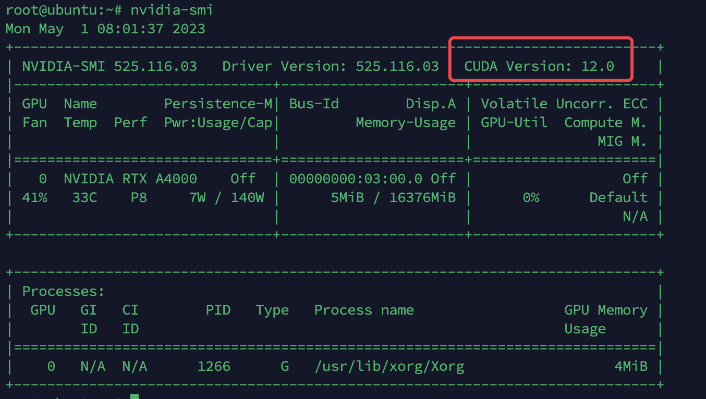Click the Processes: section heading
The height and width of the screenshot is (399, 706).
point(64,291)
